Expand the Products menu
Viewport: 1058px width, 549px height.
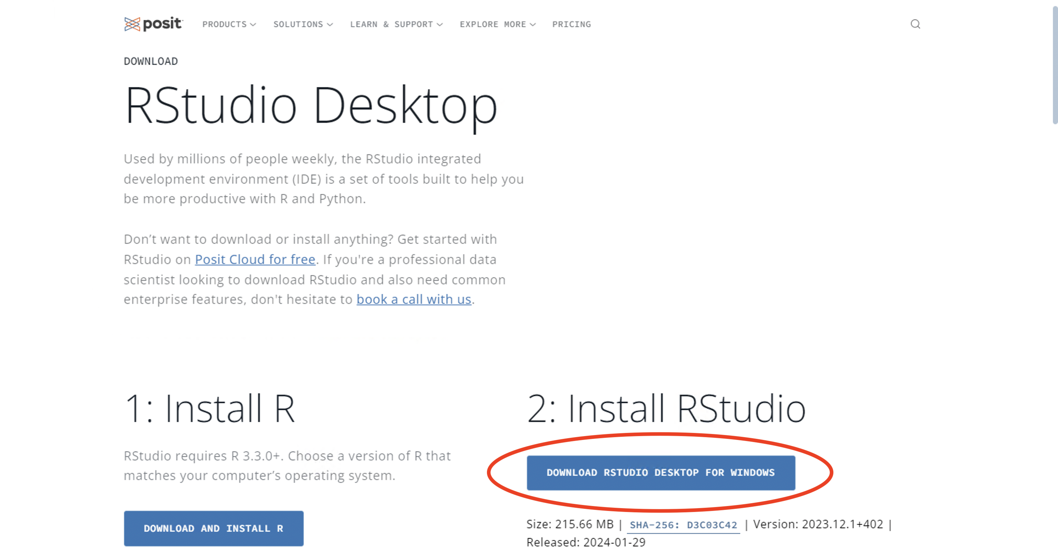[x=229, y=24]
